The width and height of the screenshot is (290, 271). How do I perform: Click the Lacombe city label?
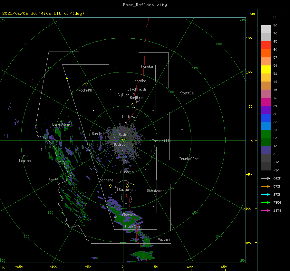pyautogui.click(x=139, y=81)
